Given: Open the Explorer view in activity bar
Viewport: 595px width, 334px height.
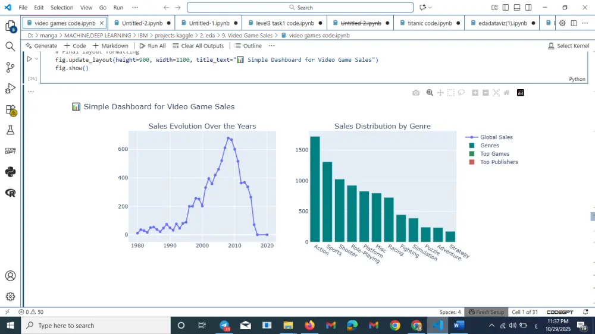Looking at the screenshot, I should (x=10, y=26).
